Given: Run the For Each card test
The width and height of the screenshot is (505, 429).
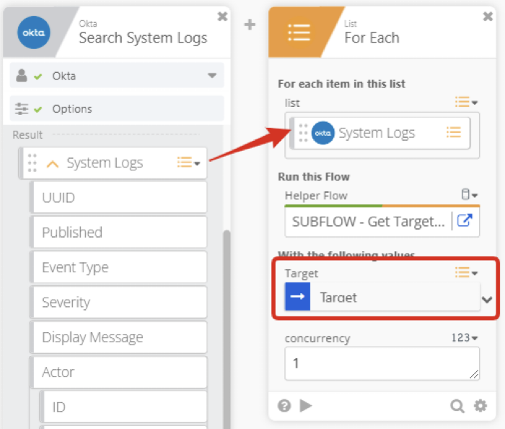Looking at the screenshot, I should (x=306, y=405).
